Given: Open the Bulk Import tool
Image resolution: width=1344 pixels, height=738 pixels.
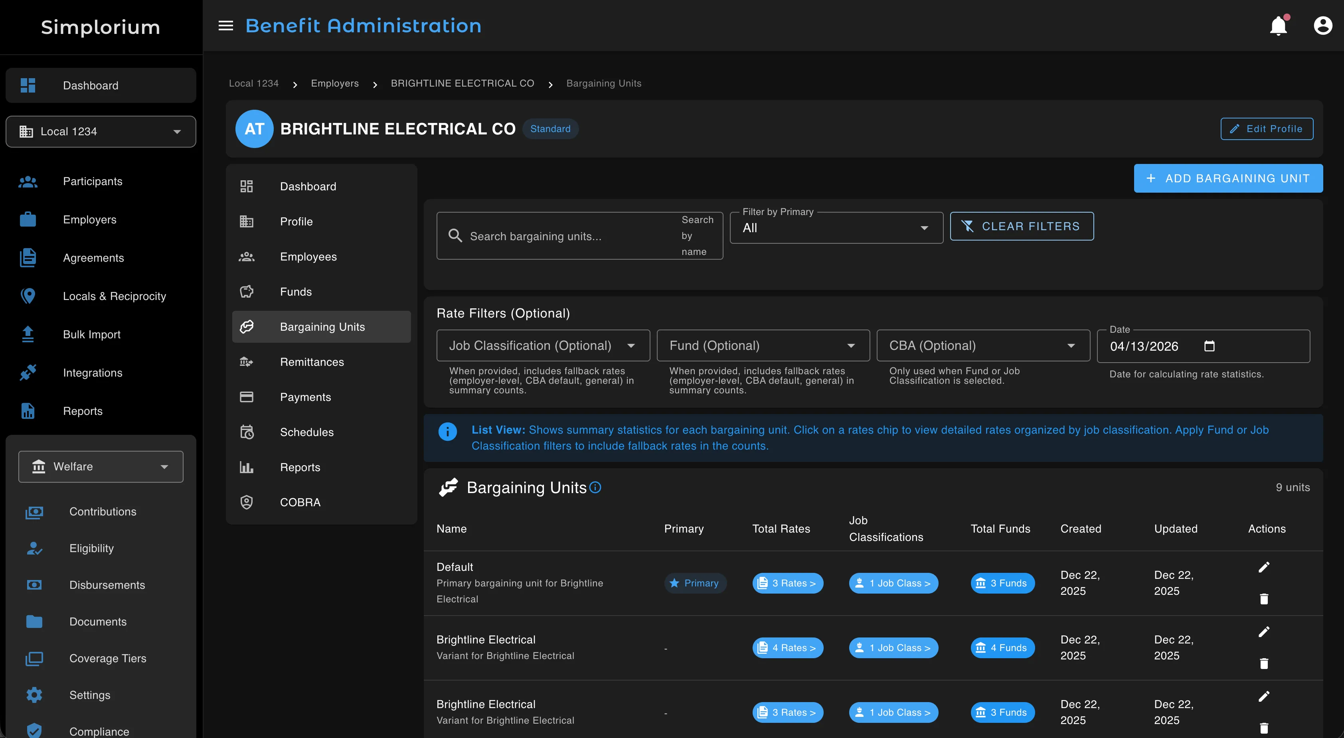Looking at the screenshot, I should 91,334.
